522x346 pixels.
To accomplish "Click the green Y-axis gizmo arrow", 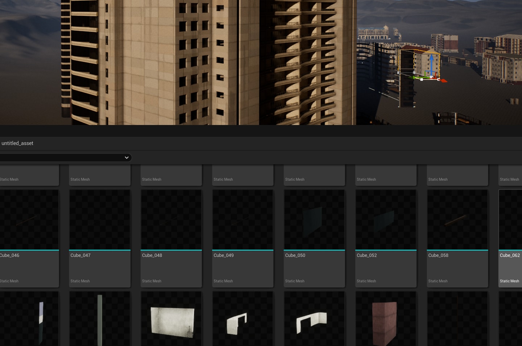I will [414, 78].
